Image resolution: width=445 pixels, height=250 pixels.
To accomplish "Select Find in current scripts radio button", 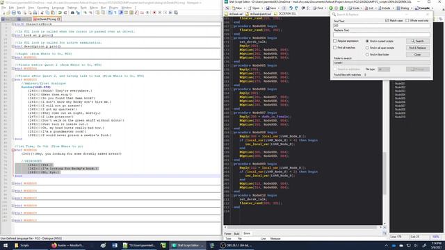I will click(x=367, y=41).
